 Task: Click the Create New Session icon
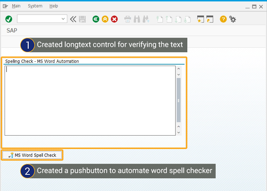pyautogui.click(x=200, y=19)
